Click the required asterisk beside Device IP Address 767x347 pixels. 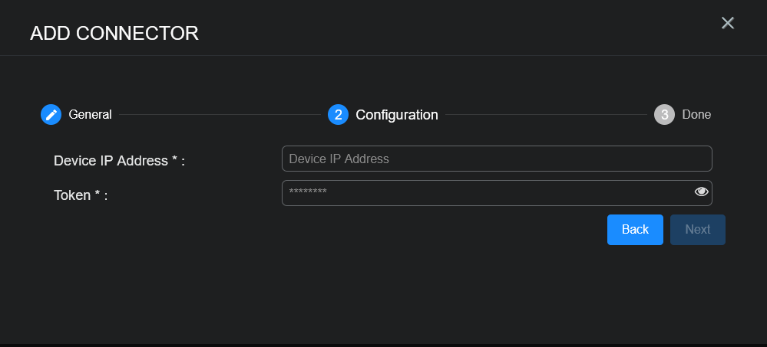[174, 159]
